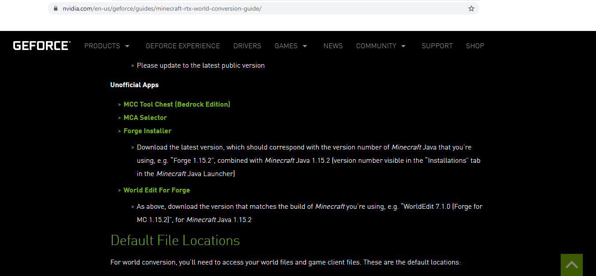The image size is (596, 276).
Task: Go to the News section
Action: click(333, 46)
